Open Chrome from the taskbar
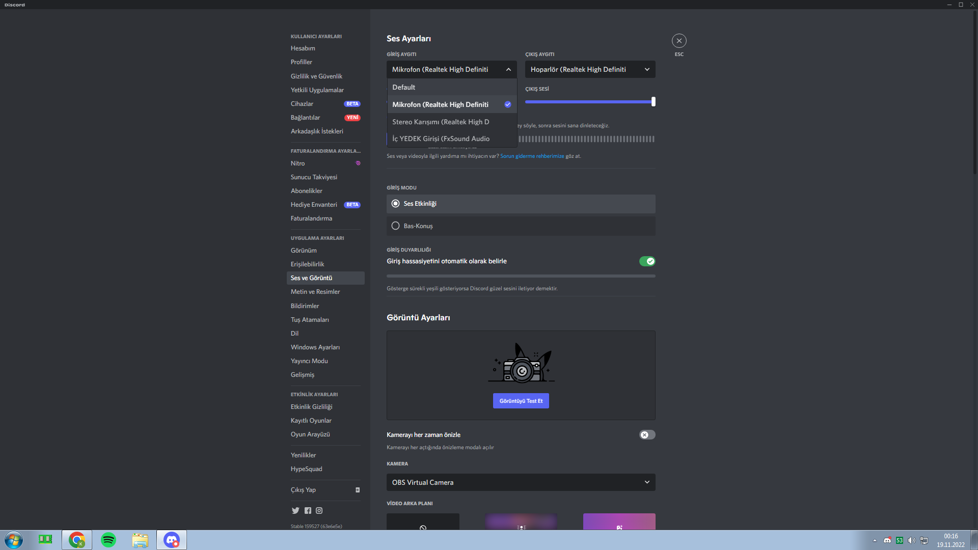 77,540
